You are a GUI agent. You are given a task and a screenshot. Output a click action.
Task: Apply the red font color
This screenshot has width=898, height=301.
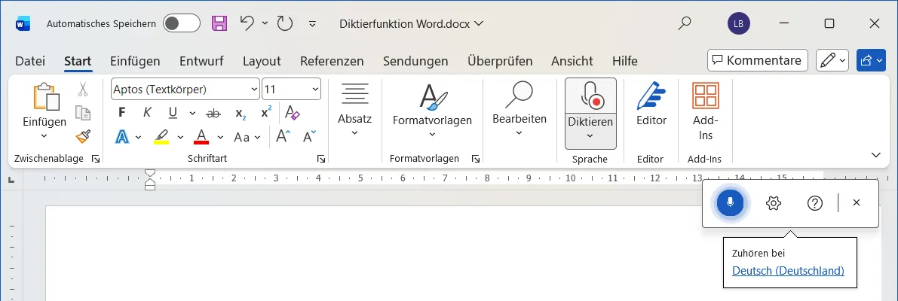tap(201, 136)
